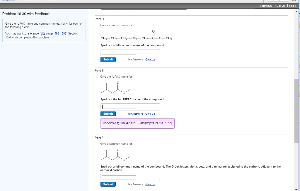Image resolution: width=300 pixels, height=191 pixels.
Task: Submit the Part F answer
Action: coord(108,184)
